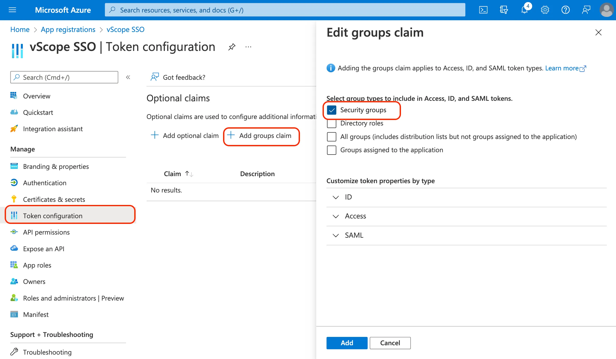Image resolution: width=616 pixels, height=359 pixels.
Task: Click the Owners people icon
Action: point(14,281)
